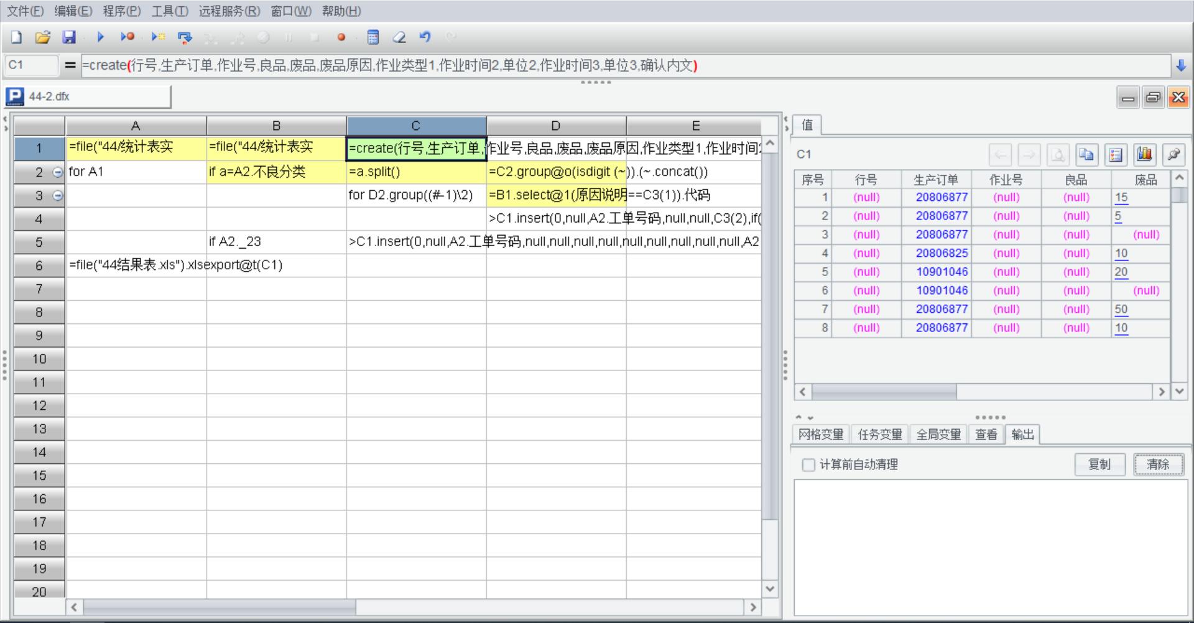Screen dimensions: 1194x623
Task: Enable 计算前自动清理 checkbox
Action: tap(808, 464)
